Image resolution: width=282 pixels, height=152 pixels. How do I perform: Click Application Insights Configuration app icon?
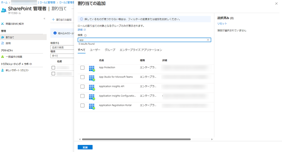[92, 97]
